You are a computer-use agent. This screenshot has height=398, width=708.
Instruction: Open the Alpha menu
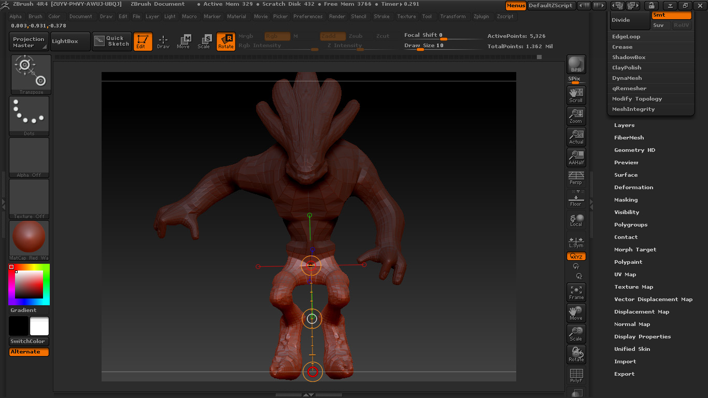pos(16,17)
